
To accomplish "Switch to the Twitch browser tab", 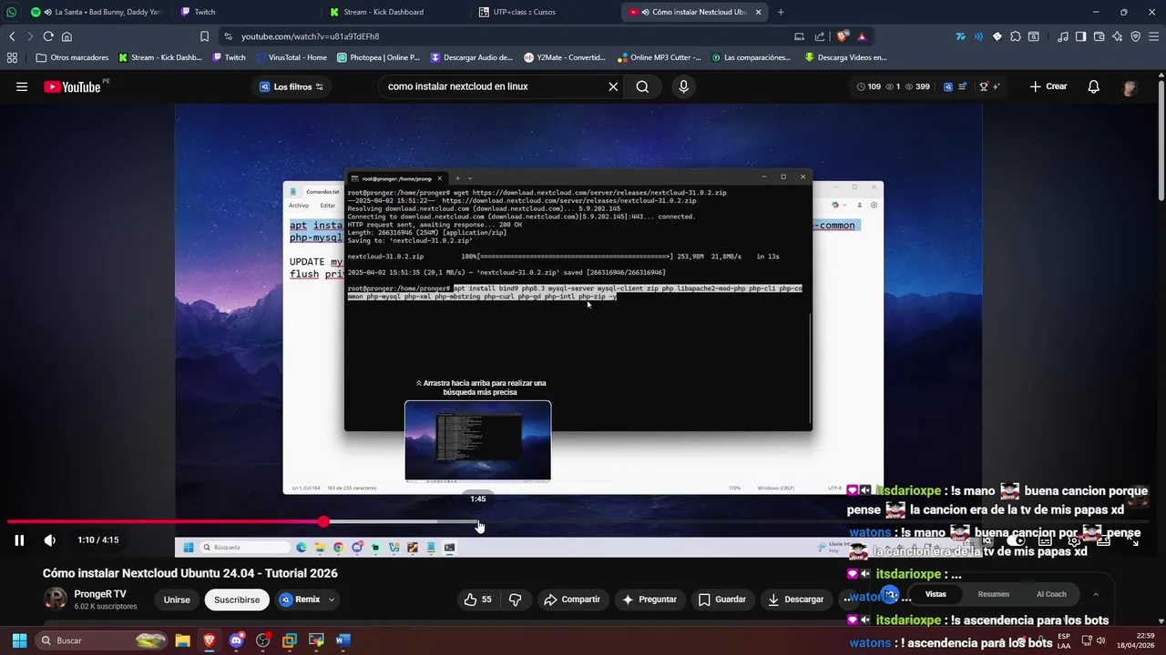I will (x=205, y=12).
